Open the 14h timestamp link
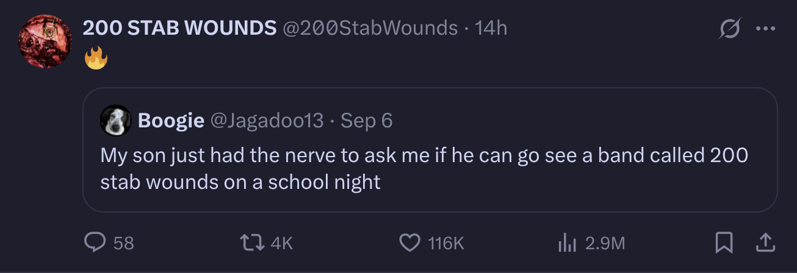 click(x=491, y=27)
